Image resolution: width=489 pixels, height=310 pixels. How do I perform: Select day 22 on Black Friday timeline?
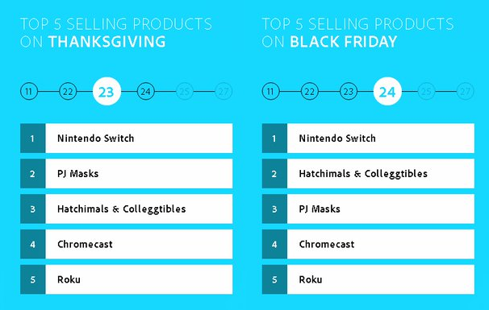coord(310,92)
